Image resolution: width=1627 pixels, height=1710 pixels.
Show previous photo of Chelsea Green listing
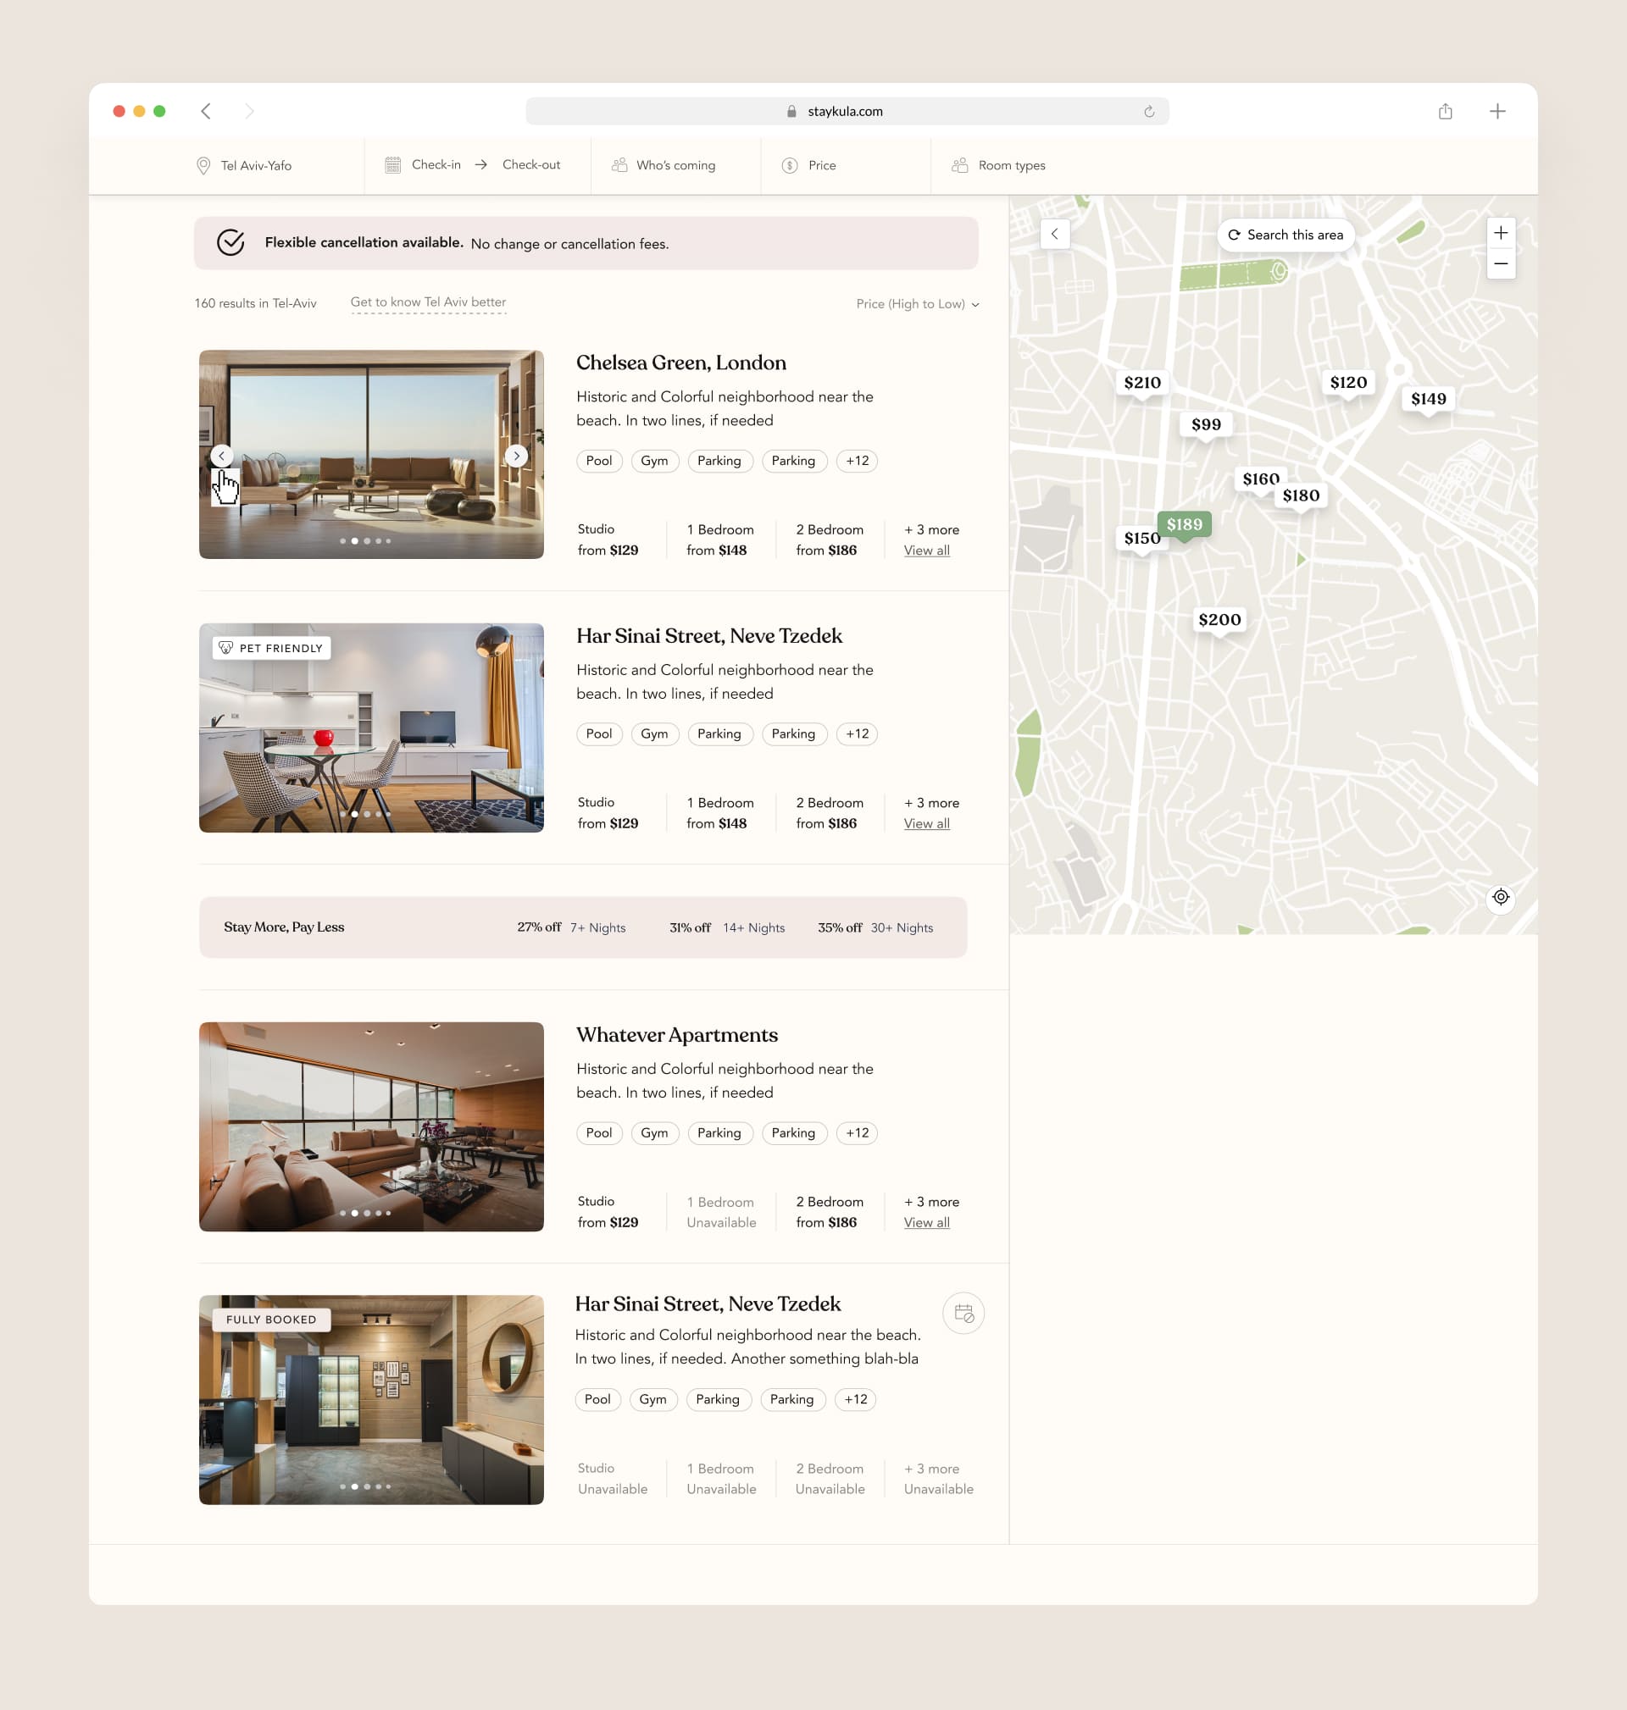222,456
